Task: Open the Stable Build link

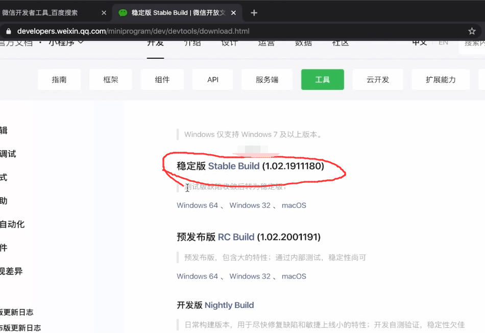Action: point(234,166)
